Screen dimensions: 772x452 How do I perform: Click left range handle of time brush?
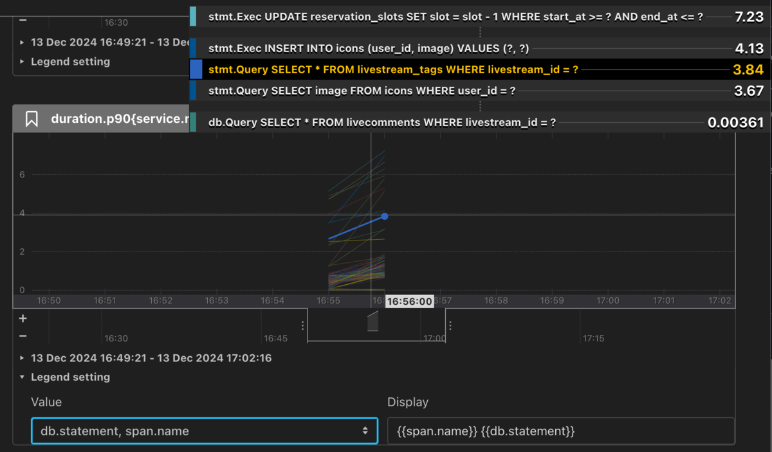[303, 325]
